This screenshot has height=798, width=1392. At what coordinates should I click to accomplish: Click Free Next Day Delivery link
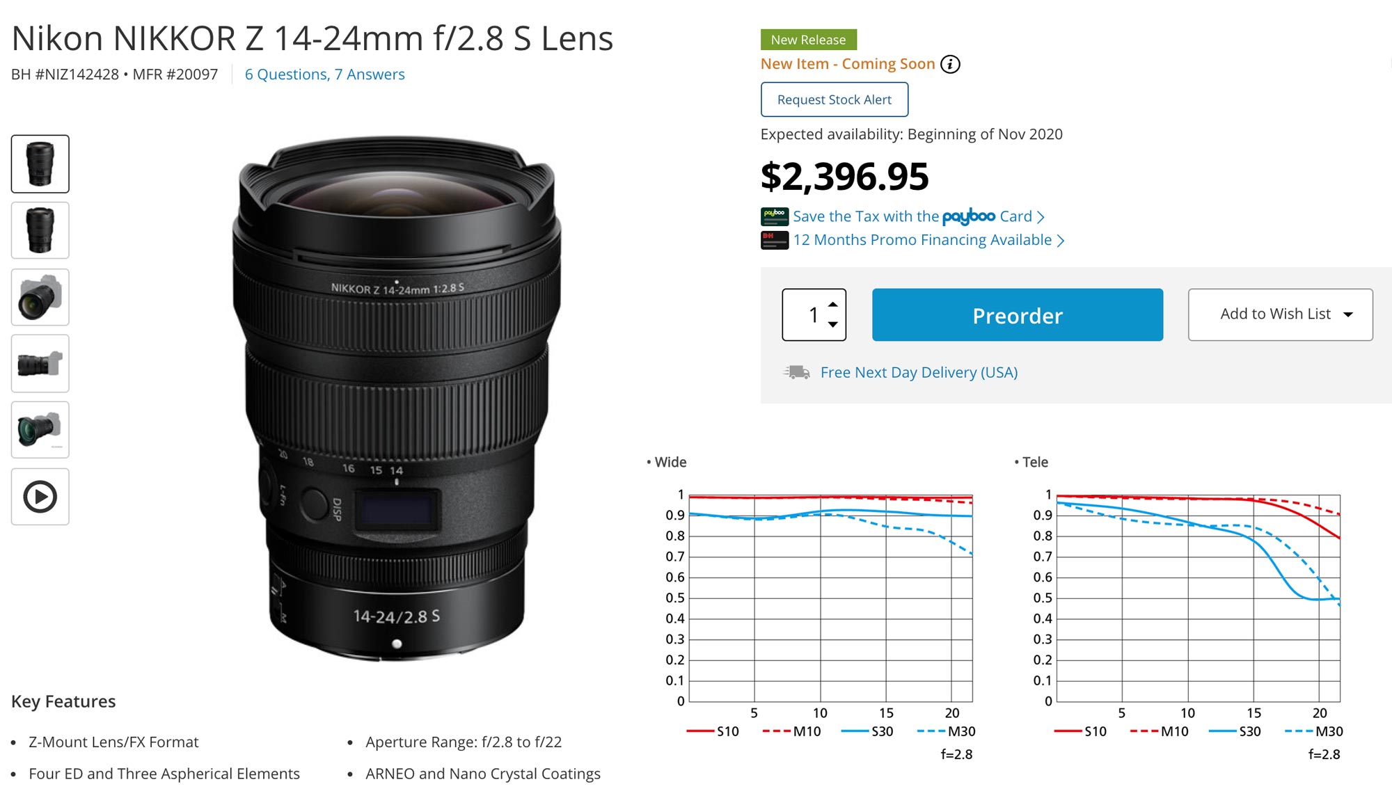tap(919, 372)
